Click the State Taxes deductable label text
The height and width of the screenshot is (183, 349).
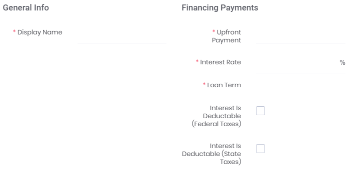coord(211,154)
